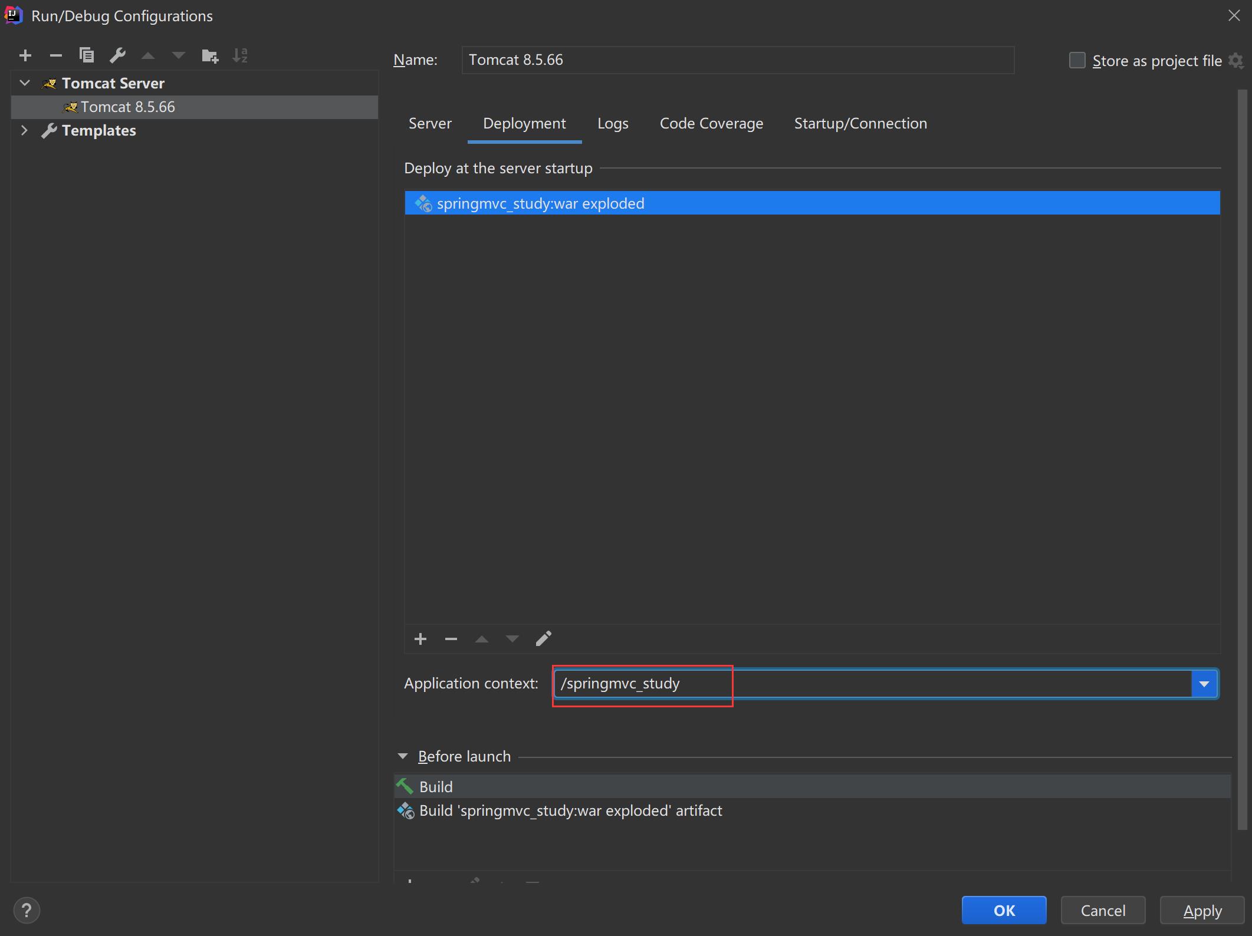Remove the selected run configuration
The width and height of the screenshot is (1252, 936).
56,55
